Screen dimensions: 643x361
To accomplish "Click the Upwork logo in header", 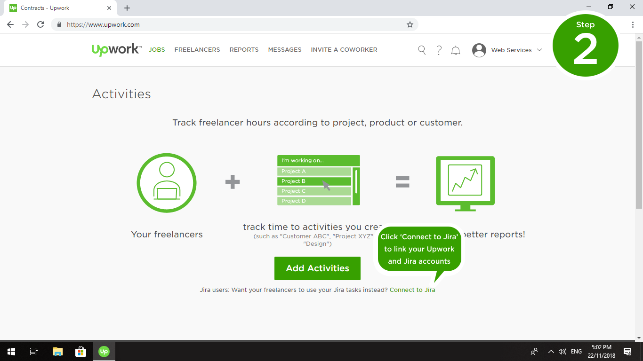I will tap(116, 50).
